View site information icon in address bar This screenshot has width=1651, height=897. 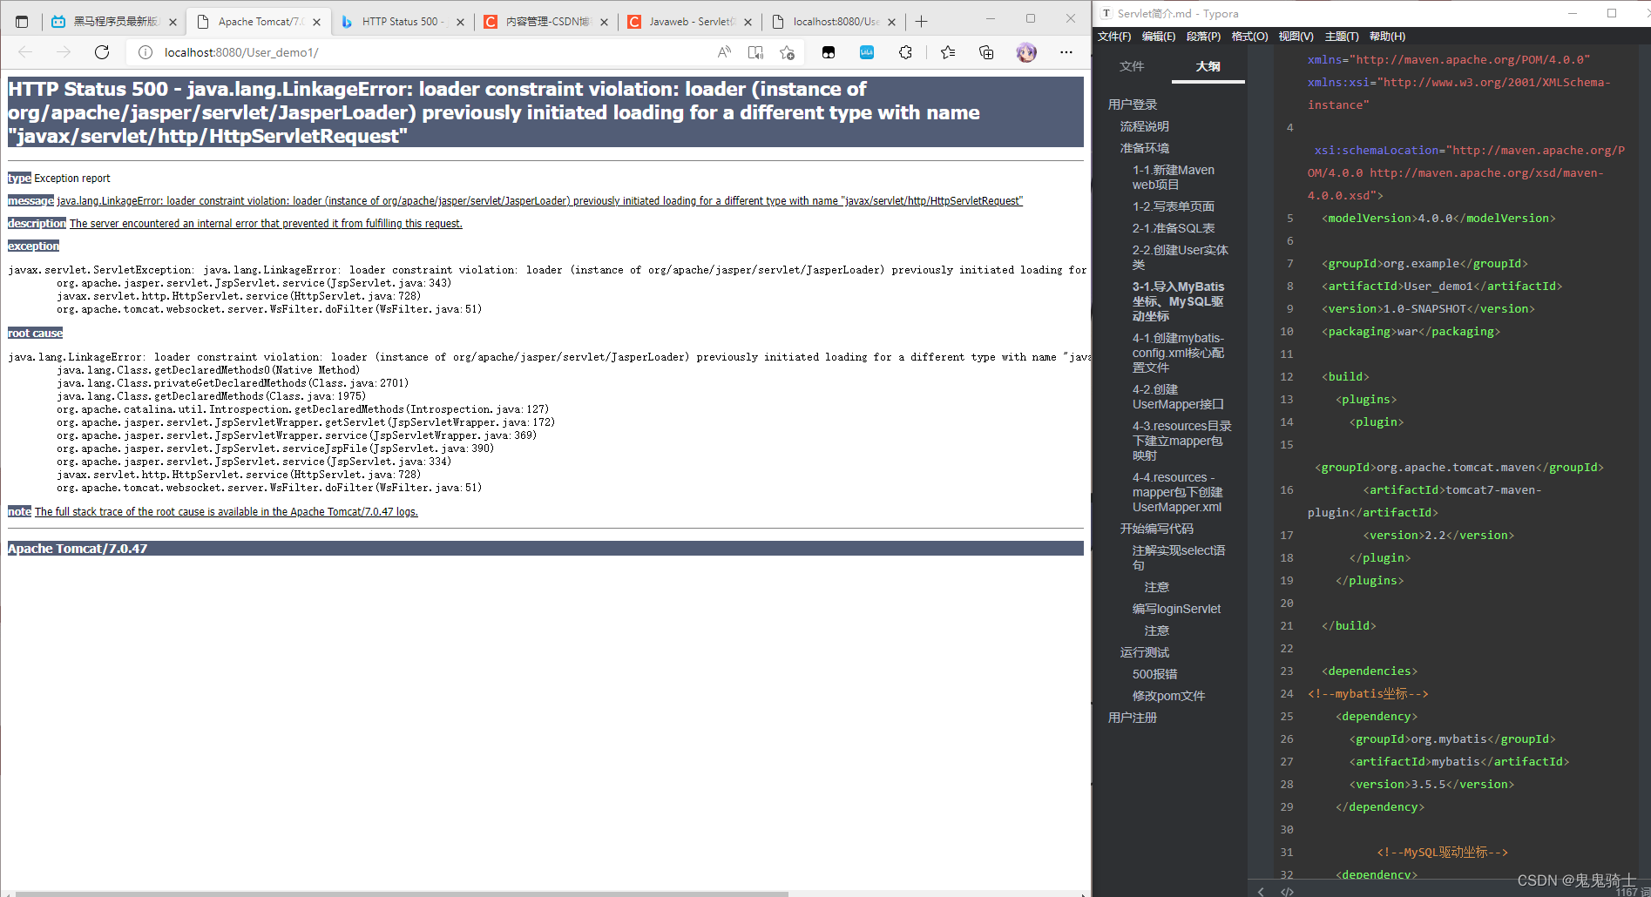[145, 52]
